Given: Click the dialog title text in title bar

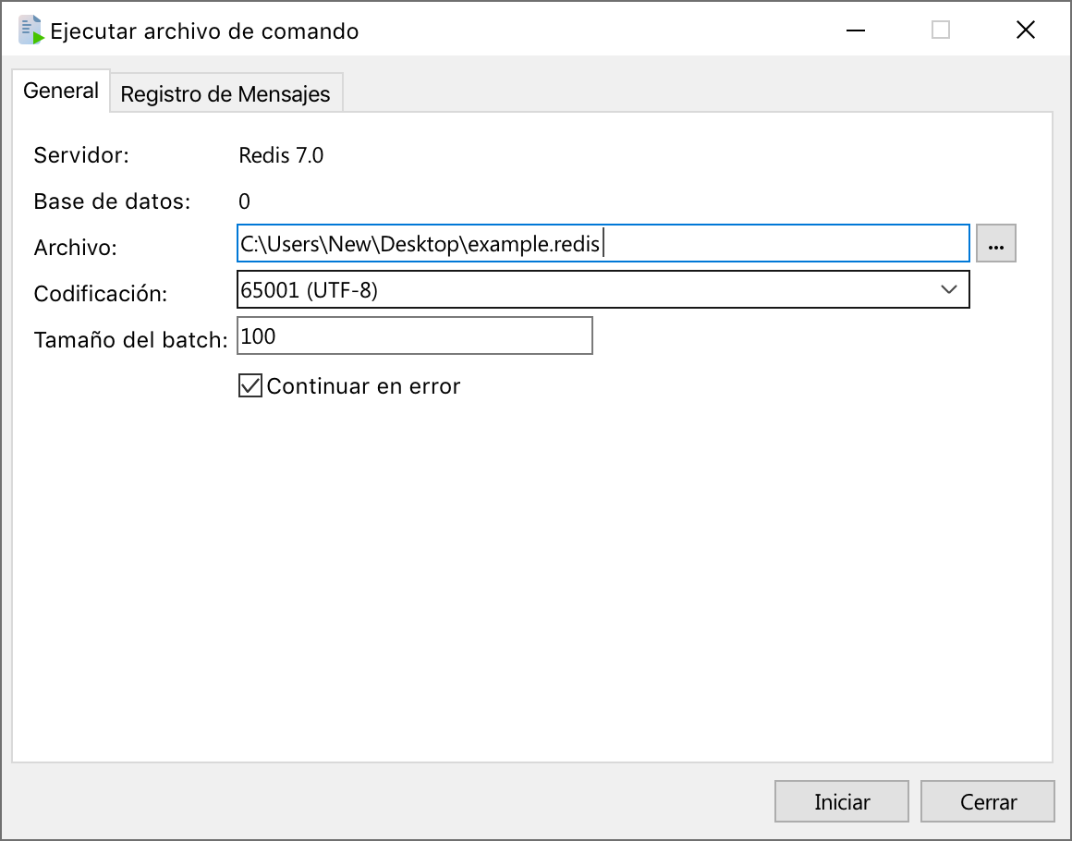Looking at the screenshot, I should point(204,31).
